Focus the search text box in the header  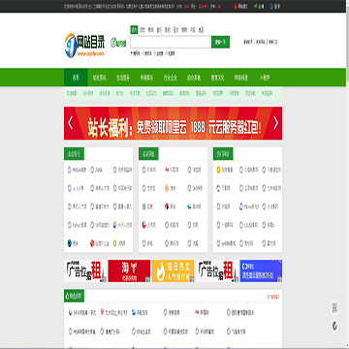click(x=170, y=42)
